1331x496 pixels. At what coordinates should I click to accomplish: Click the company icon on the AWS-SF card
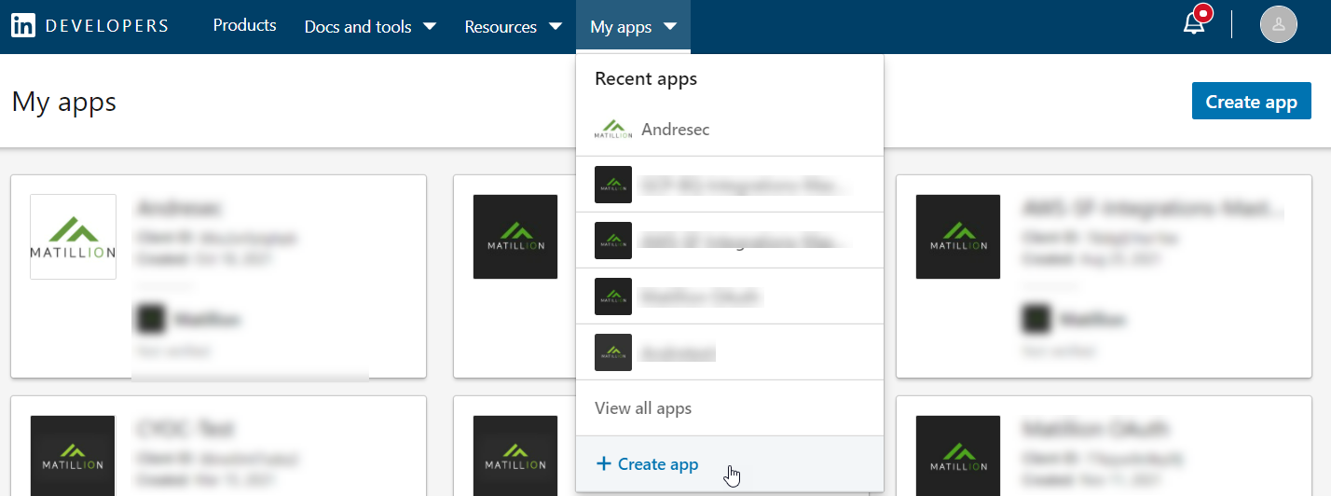click(1035, 319)
